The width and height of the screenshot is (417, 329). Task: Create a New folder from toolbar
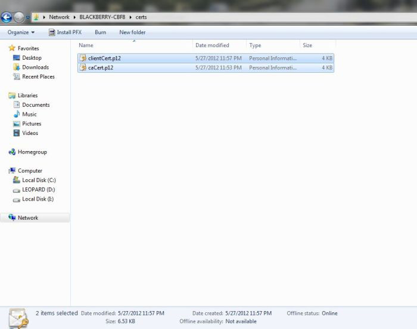coord(132,32)
